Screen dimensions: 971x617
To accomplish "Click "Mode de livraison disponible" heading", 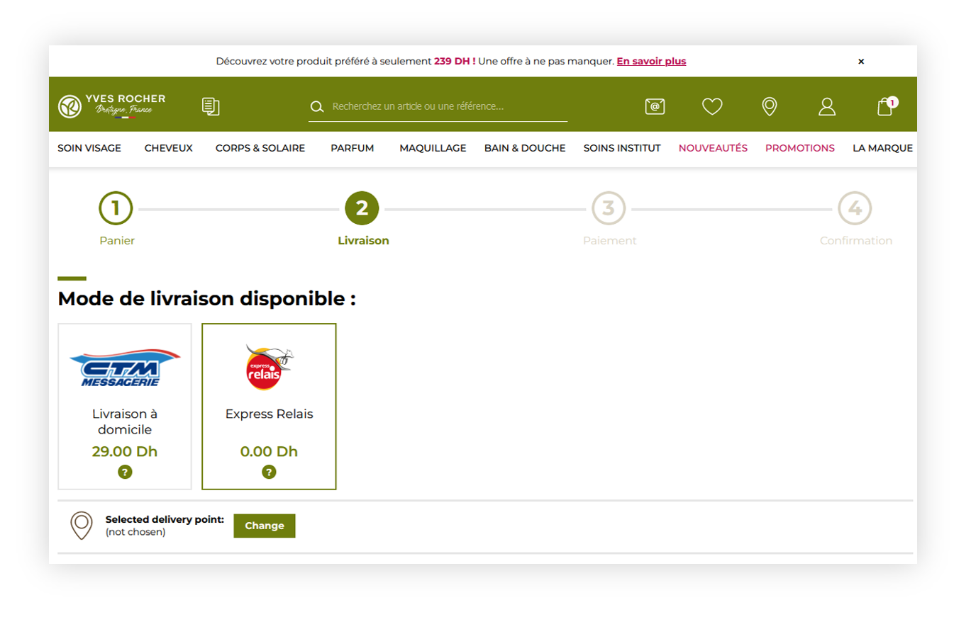I will coord(206,299).
